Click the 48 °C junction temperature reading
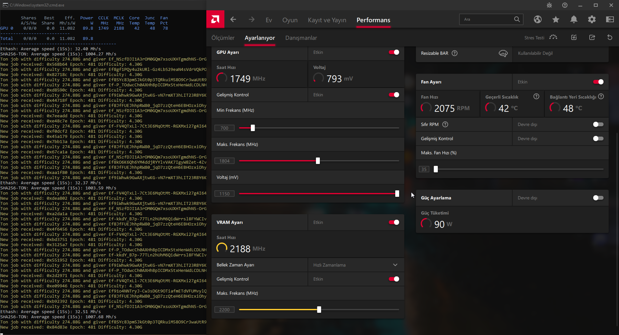Screen dimensions: 619x335 [x=573, y=108]
